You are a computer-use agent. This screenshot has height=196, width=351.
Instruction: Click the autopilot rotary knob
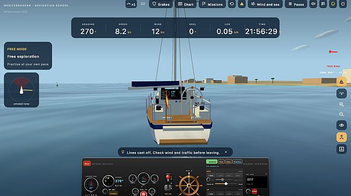click(248, 191)
